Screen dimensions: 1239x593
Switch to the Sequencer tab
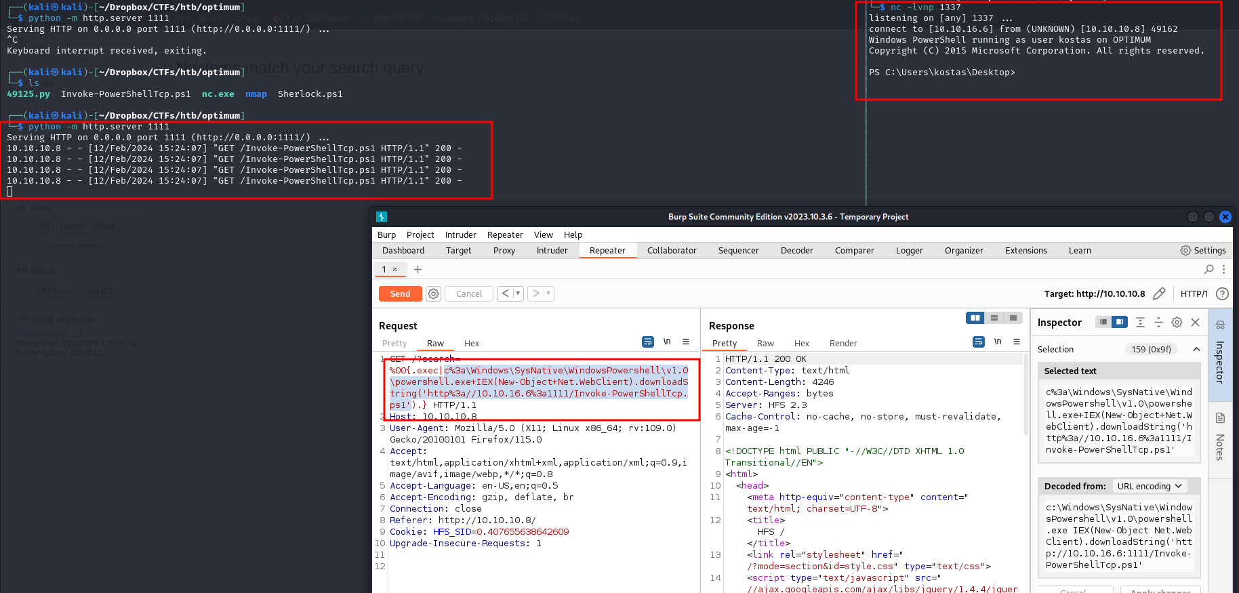coord(738,250)
